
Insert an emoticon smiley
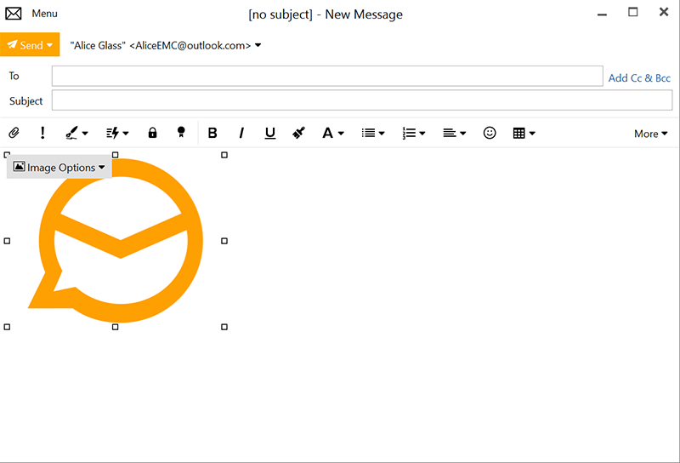pos(490,133)
